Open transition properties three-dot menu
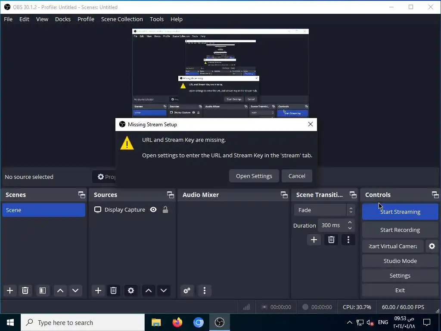This screenshot has width=441, height=331. pyautogui.click(x=348, y=240)
